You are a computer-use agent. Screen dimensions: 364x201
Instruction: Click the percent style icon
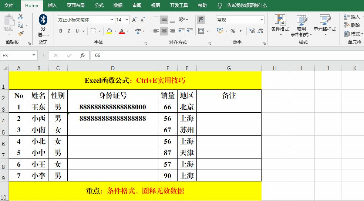[233, 31]
